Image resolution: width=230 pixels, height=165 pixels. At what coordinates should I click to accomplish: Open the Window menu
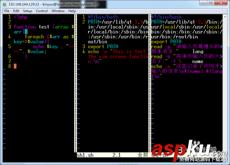point(58,11)
